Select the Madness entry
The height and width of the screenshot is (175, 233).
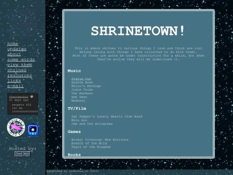click(78, 101)
